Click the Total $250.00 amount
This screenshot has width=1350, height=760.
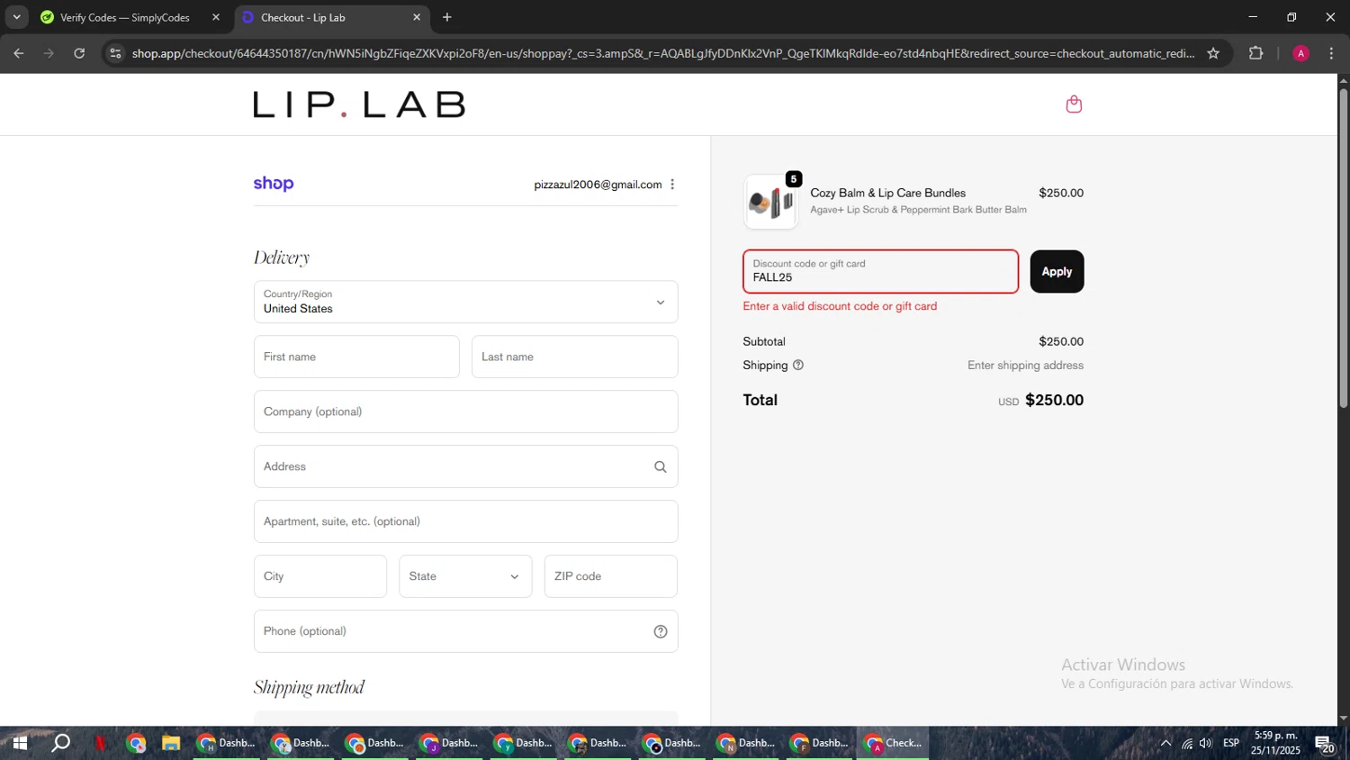1054,400
